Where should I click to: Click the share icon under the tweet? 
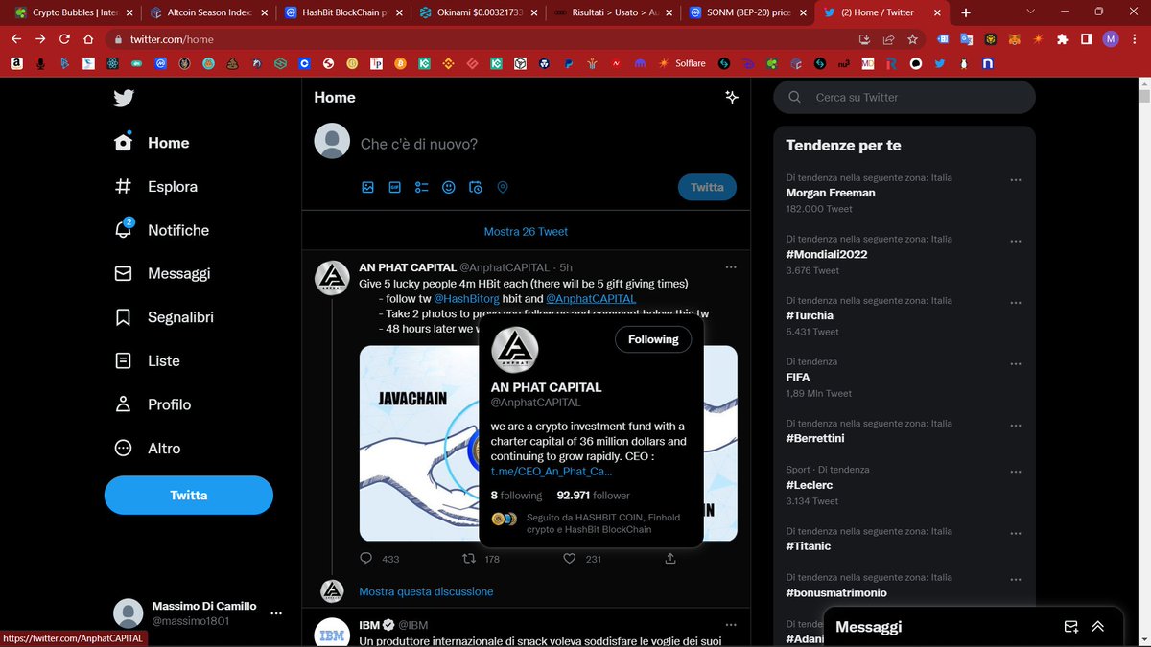pos(670,559)
